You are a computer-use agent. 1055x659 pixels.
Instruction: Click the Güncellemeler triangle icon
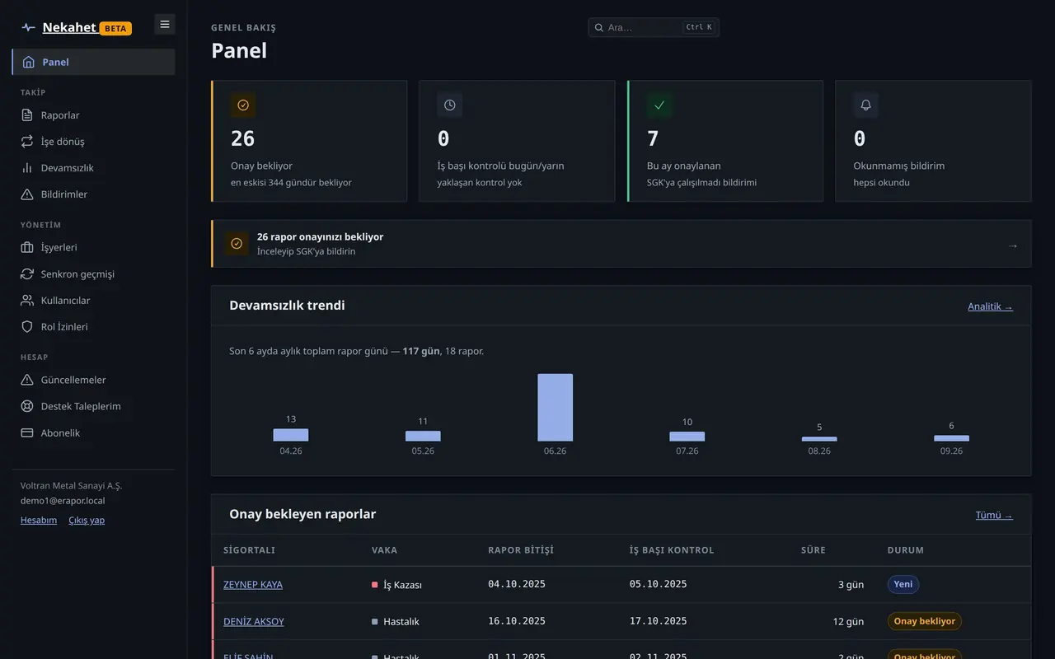27,380
